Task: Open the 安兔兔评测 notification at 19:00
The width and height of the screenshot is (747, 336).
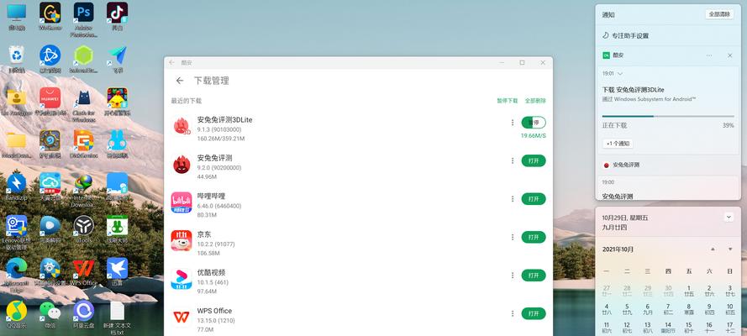Action: [x=668, y=188]
